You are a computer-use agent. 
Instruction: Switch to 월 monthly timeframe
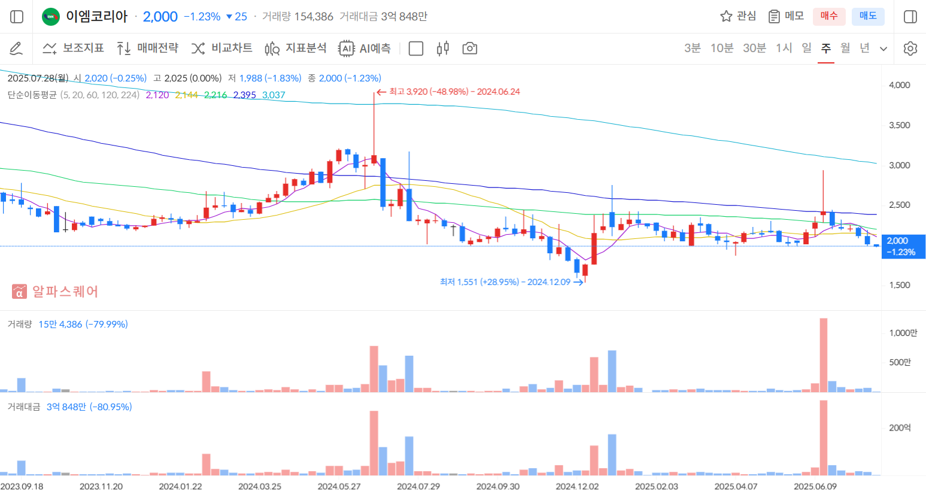click(x=845, y=49)
